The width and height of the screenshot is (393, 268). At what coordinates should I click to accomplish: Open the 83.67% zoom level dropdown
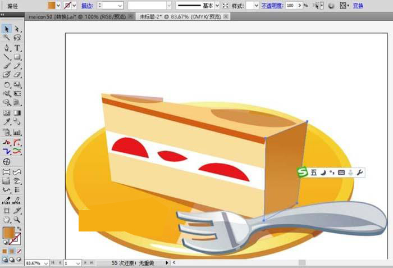46,264
